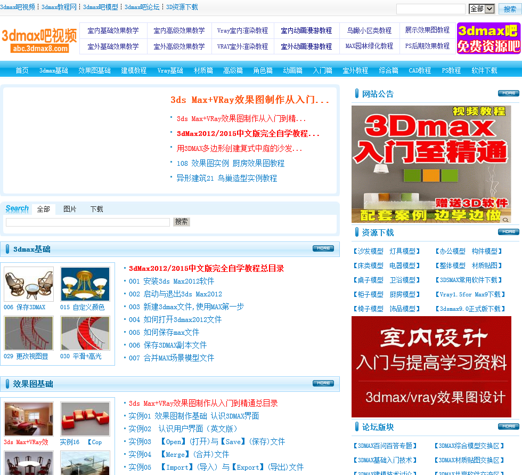
Task: Open 3dMax2012/2015中文版完全自学教程总目录 link
Action: pos(207,269)
